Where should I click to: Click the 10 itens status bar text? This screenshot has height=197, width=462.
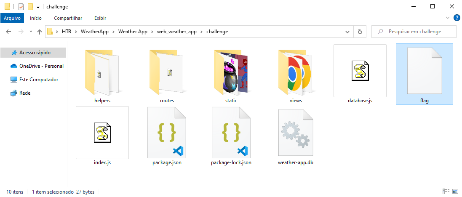click(x=15, y=192)
